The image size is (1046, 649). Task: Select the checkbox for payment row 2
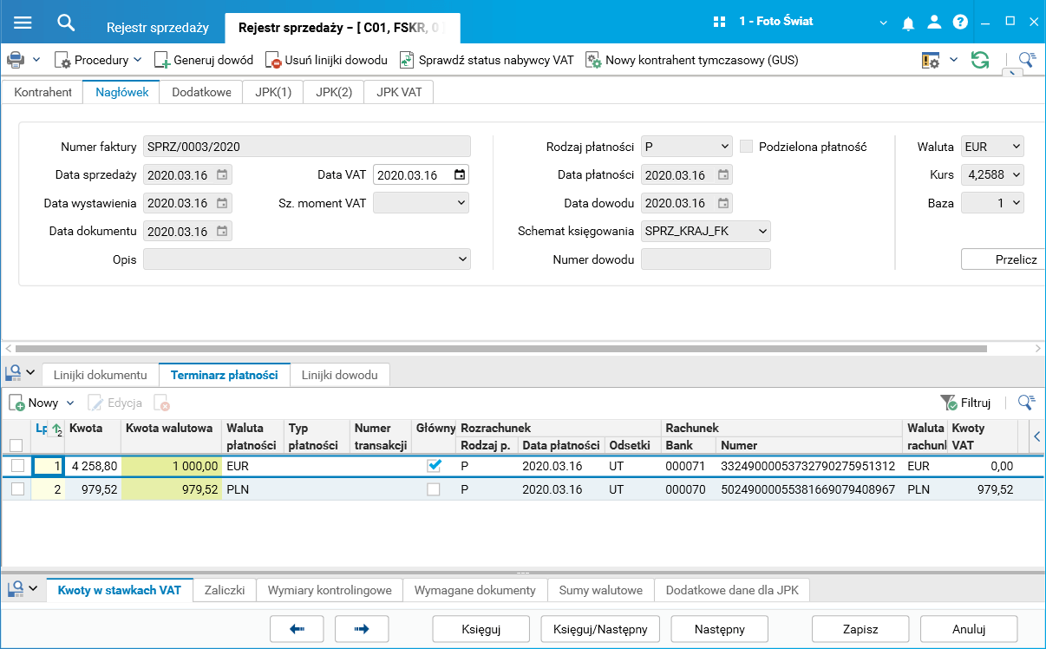tap(17, 489)
